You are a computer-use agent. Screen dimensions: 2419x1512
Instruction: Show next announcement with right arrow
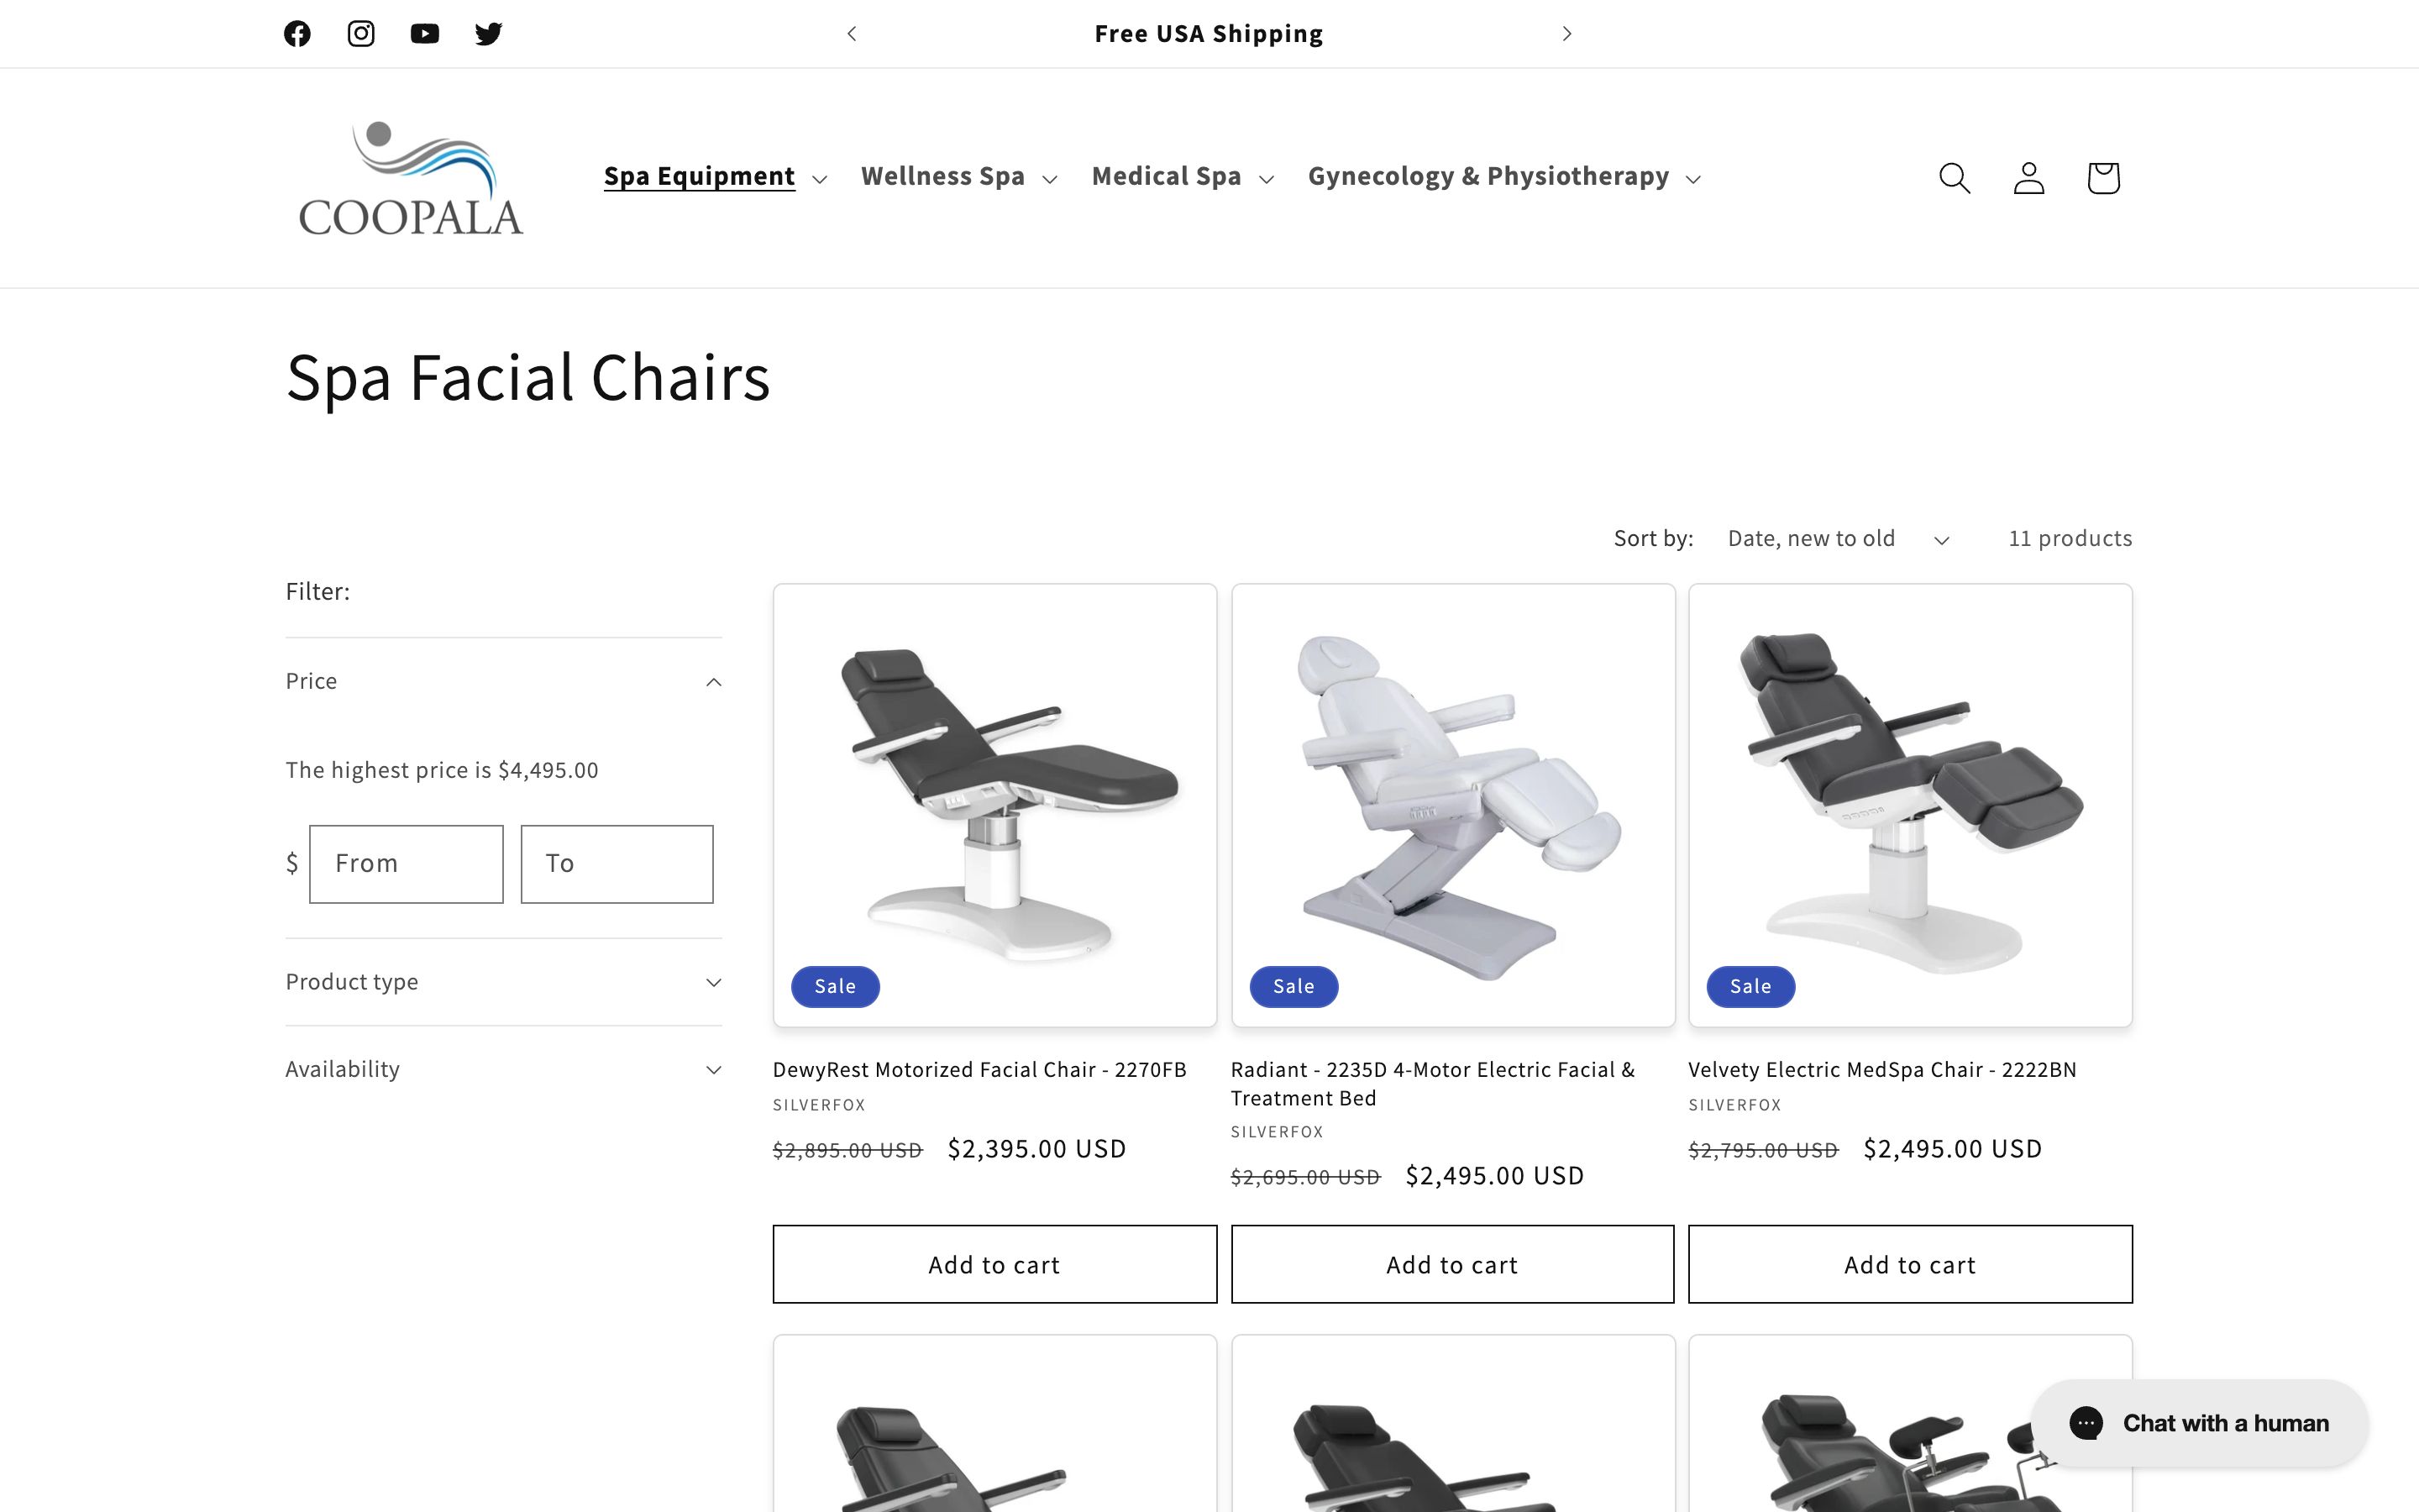pyautogui.click(x=1567, y=33)
